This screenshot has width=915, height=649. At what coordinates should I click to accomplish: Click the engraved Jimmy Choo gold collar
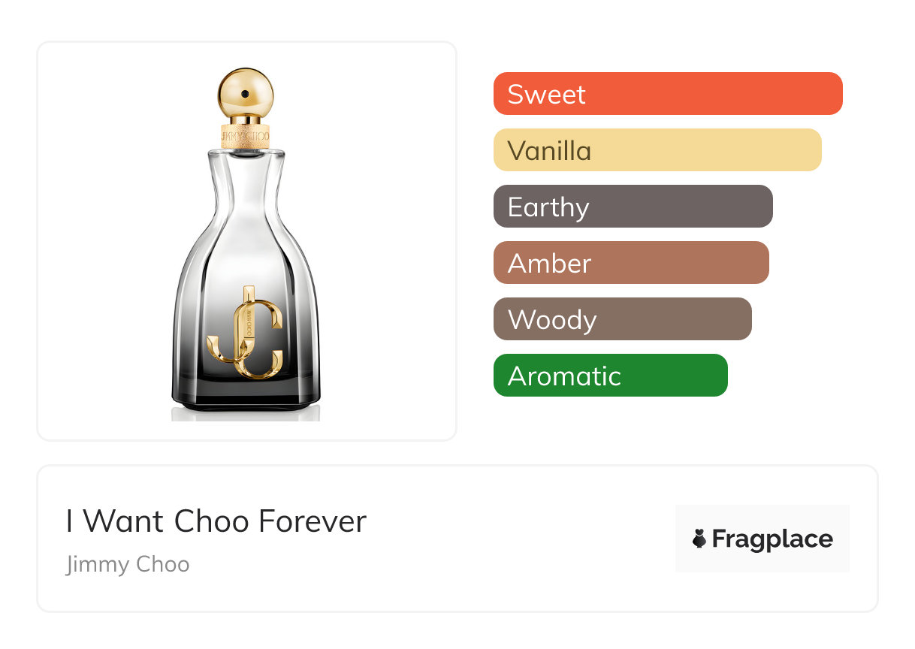coord(246,136)
